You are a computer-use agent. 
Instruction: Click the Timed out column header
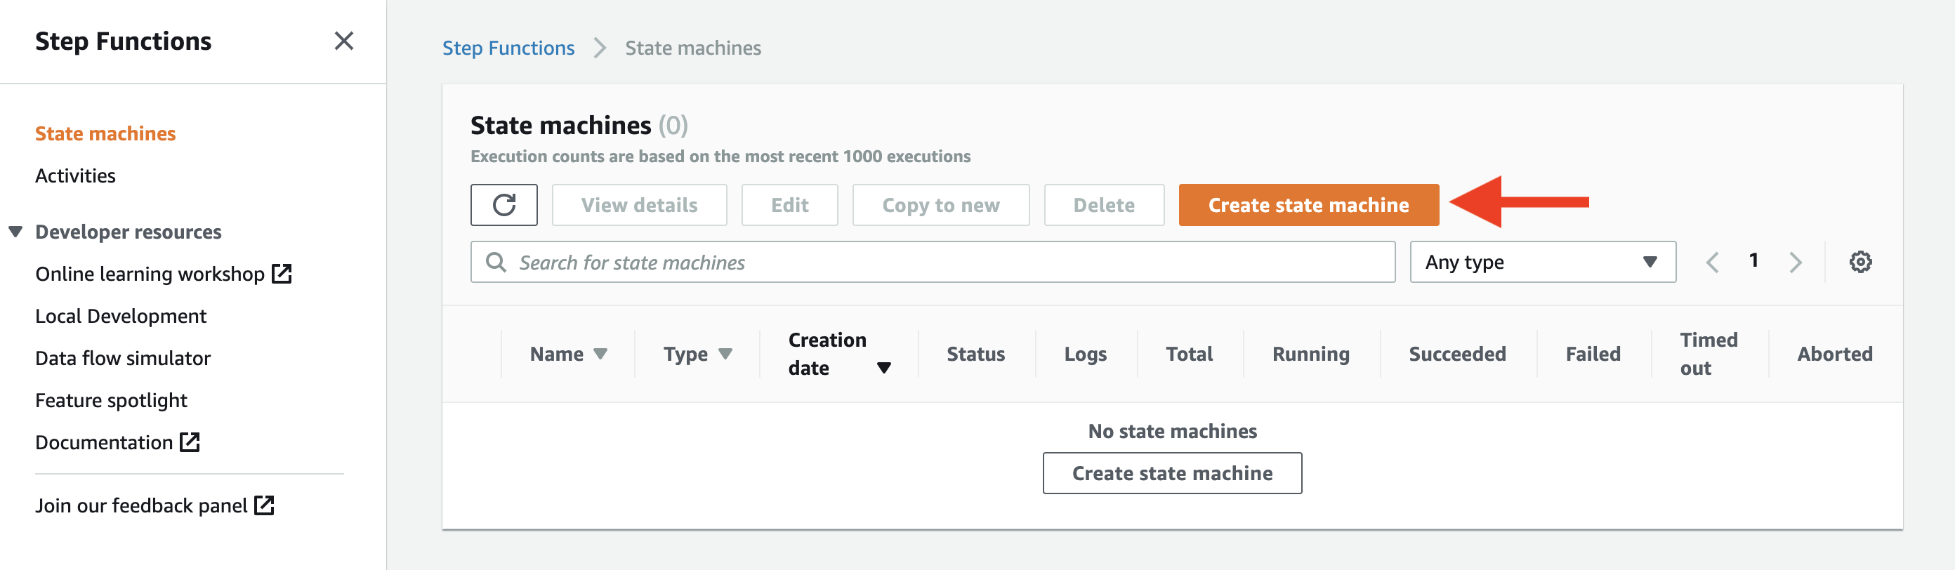[x=1709, y=354]
